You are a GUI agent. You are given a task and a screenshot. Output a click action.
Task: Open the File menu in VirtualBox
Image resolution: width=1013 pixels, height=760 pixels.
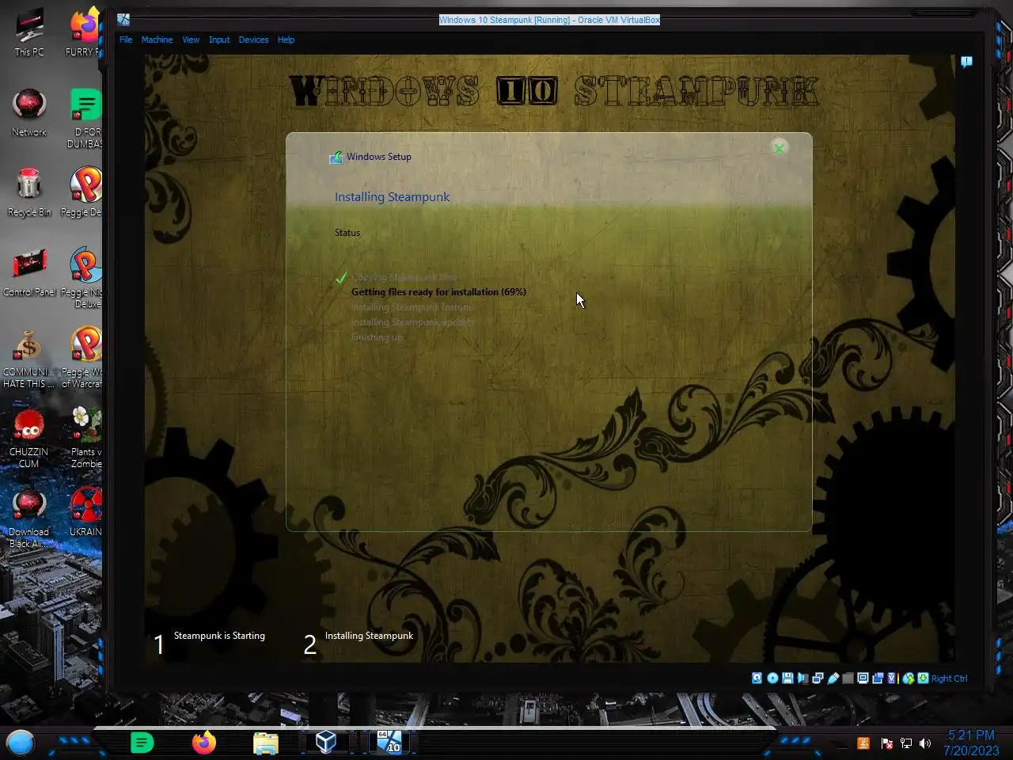tap(126, 40)
